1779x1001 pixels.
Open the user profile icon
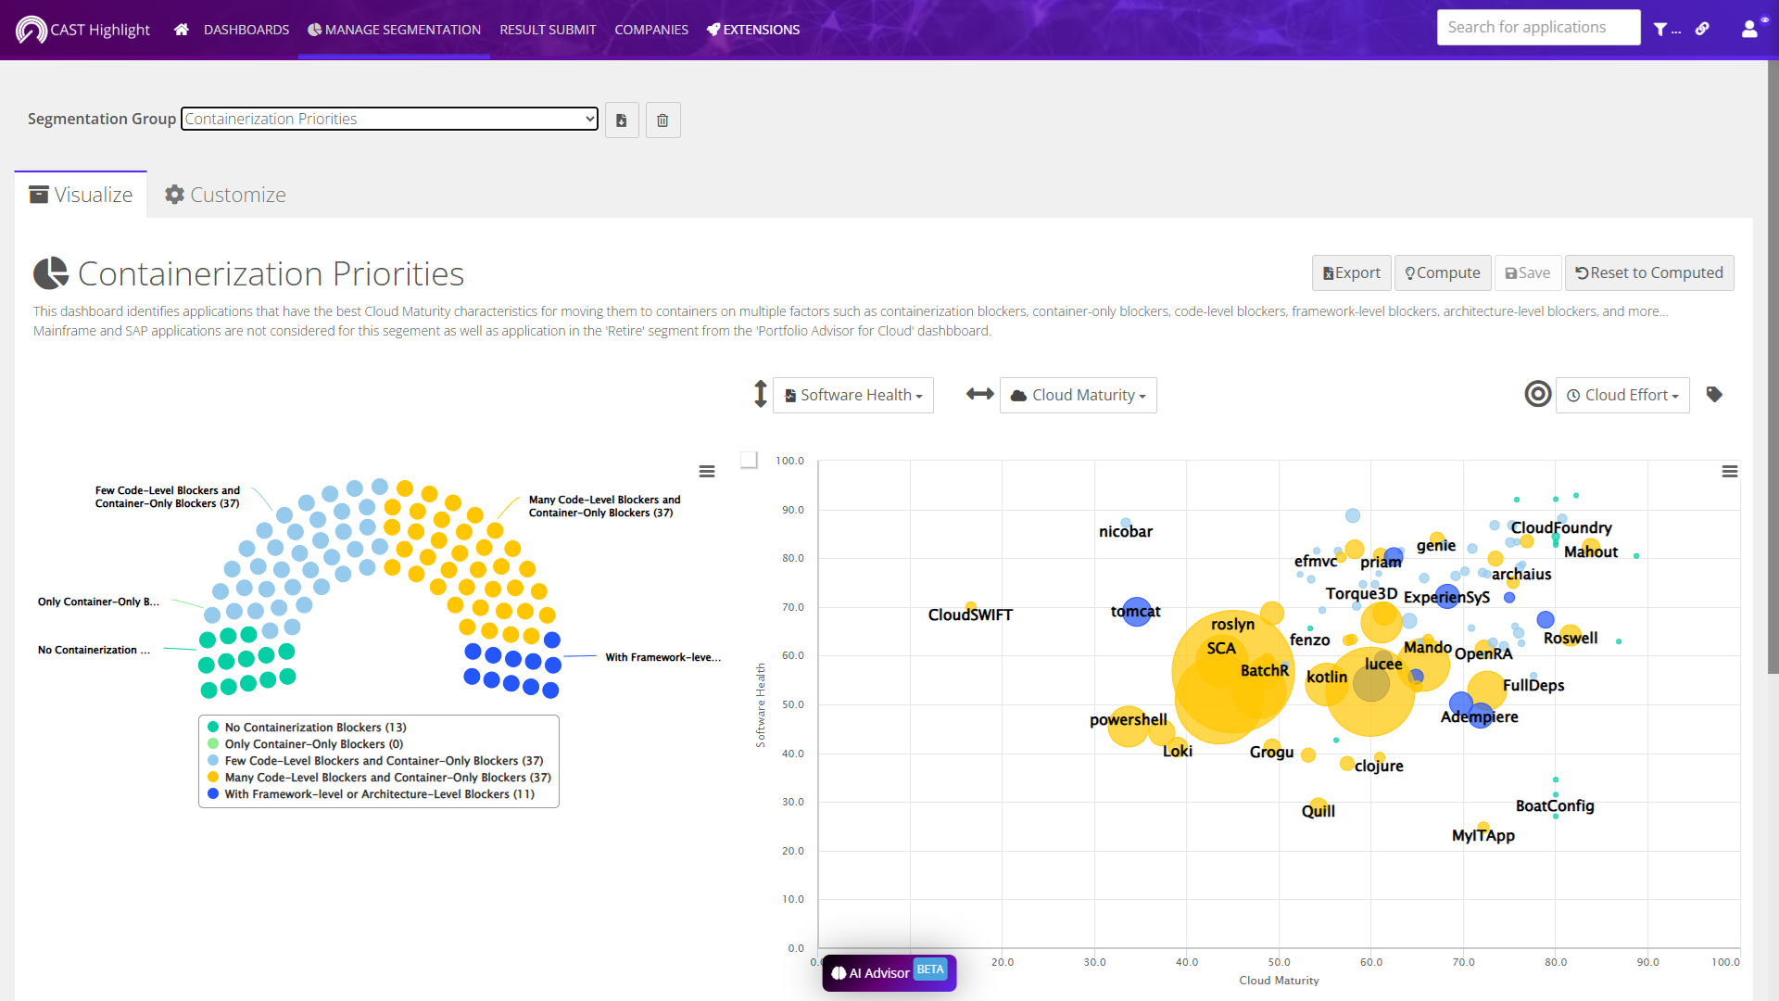1749,30
